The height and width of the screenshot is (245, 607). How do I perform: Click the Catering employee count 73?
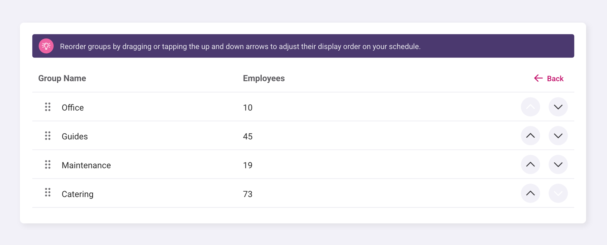(248, 194)
